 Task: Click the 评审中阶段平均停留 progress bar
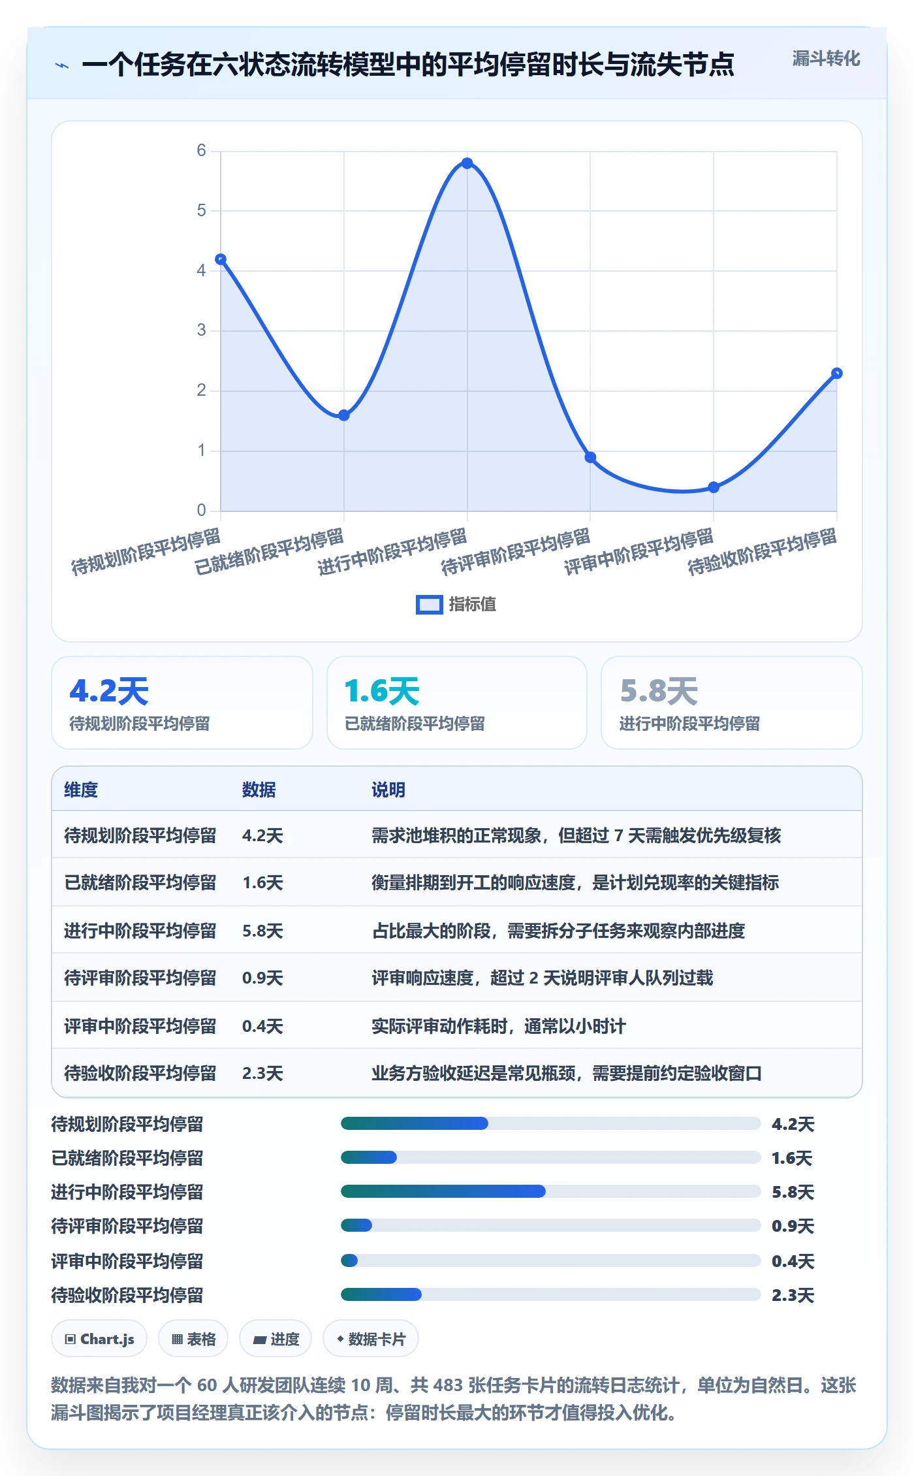pyautogui.click(x=550, y=1260)
